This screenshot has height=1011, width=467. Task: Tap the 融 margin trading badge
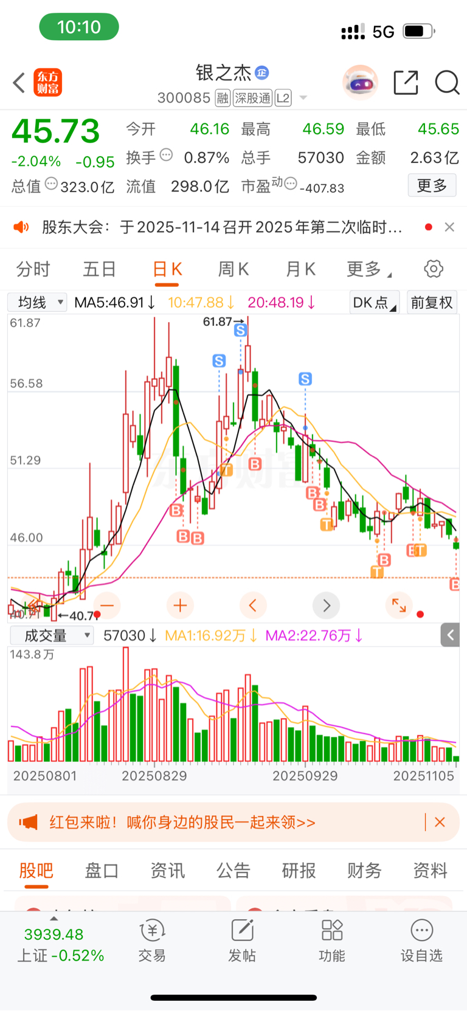223,98
